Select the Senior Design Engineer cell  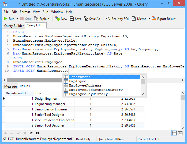[54, 109]
